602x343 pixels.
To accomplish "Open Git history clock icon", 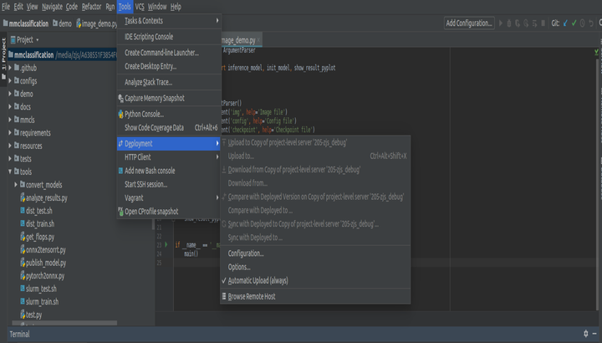I will [x=583, y=23].
